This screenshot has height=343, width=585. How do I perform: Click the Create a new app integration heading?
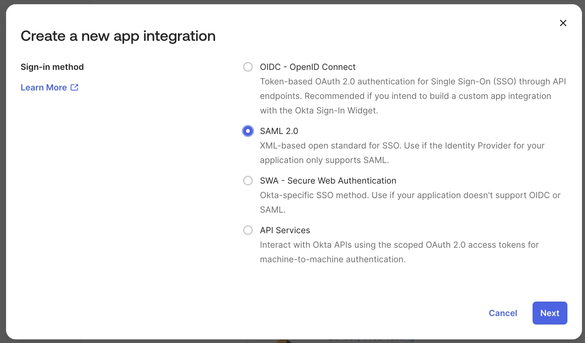118,36
